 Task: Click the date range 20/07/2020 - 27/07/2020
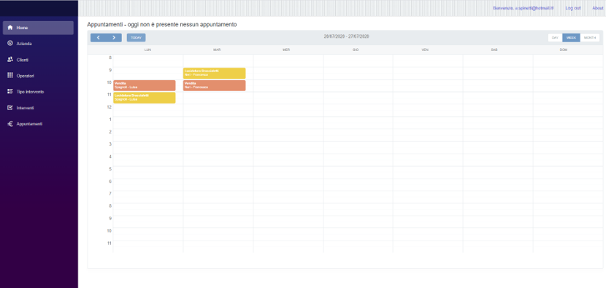pyautogui.click(x=346, y=36)
